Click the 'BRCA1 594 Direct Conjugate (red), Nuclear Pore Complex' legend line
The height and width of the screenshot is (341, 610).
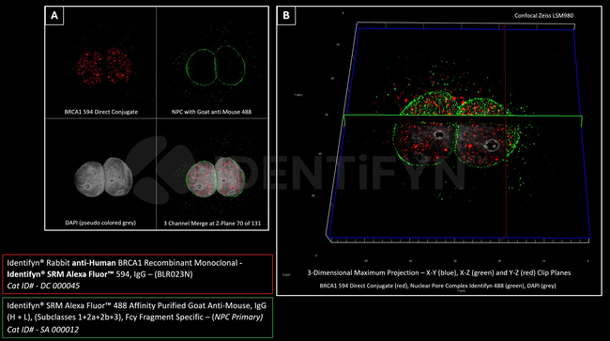coord(437,286)
